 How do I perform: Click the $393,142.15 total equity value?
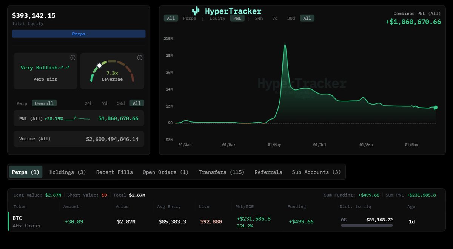click(34, 15)
